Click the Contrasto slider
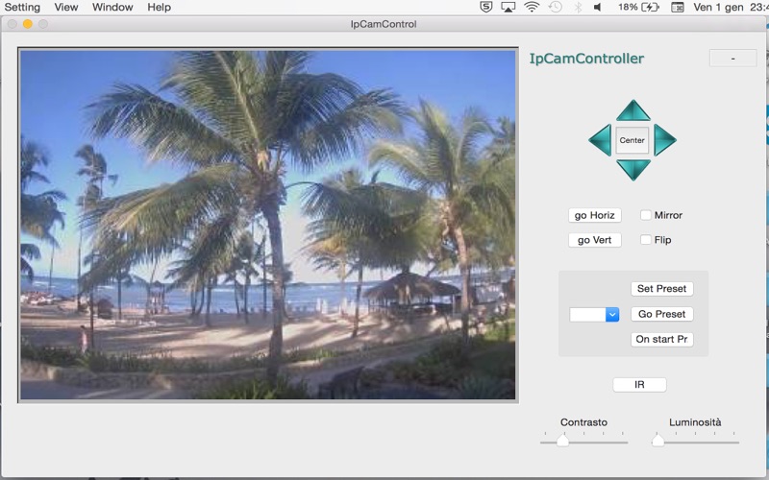Viewport: 769px width, 480px height. point(583,441)
